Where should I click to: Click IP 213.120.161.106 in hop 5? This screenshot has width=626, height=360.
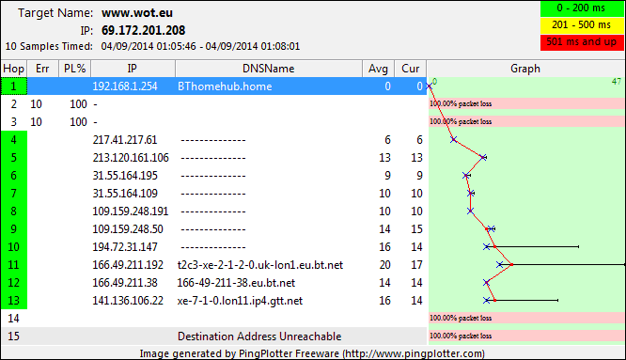point(131,158)
